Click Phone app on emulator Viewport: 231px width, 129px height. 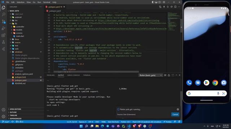pos(189,83)
